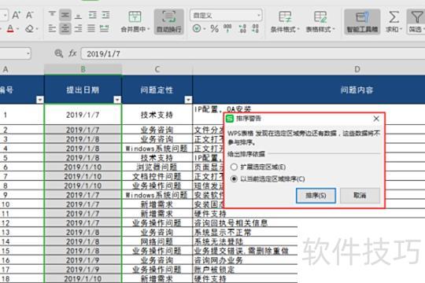This screenshot has height=283, width=425.
Task: Align text to the left
Action: (52, 28)
